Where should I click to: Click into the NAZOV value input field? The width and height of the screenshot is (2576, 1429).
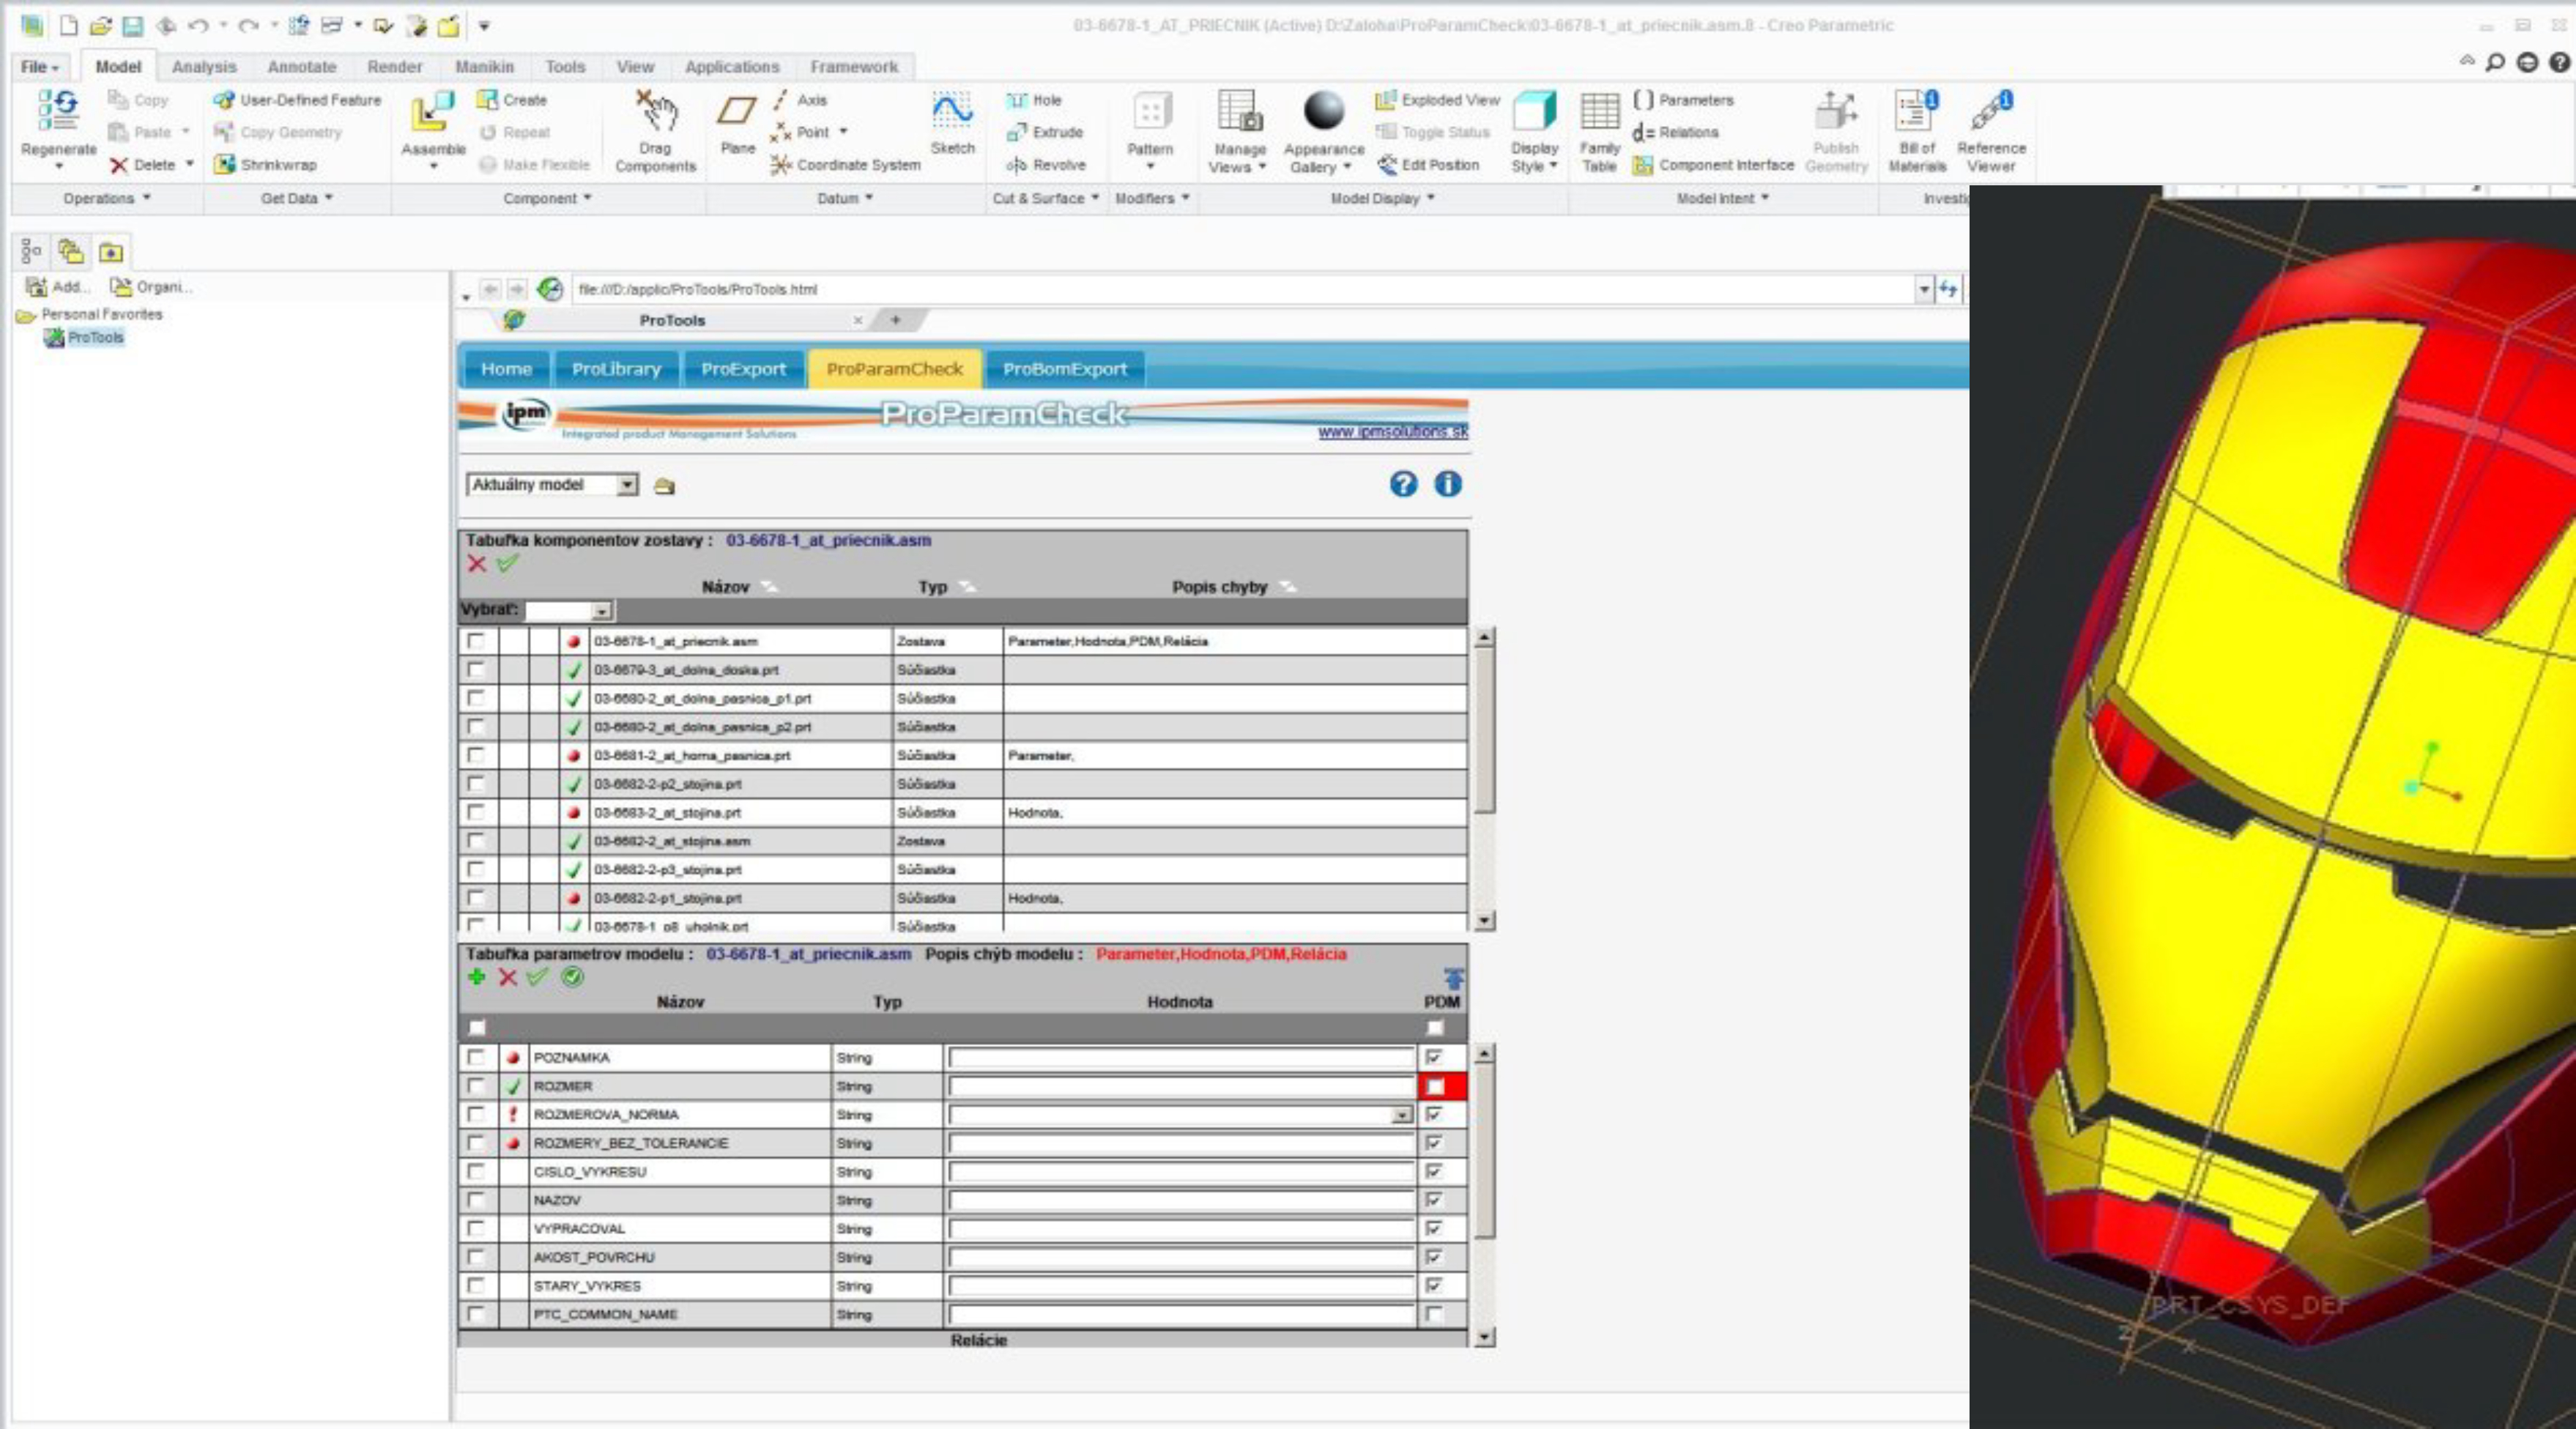(1180, 1200)
